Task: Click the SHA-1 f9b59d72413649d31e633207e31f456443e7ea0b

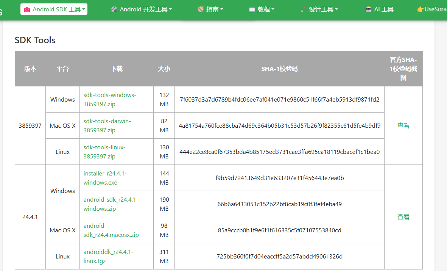Action: pyautogui.click(x=279, y=178)
